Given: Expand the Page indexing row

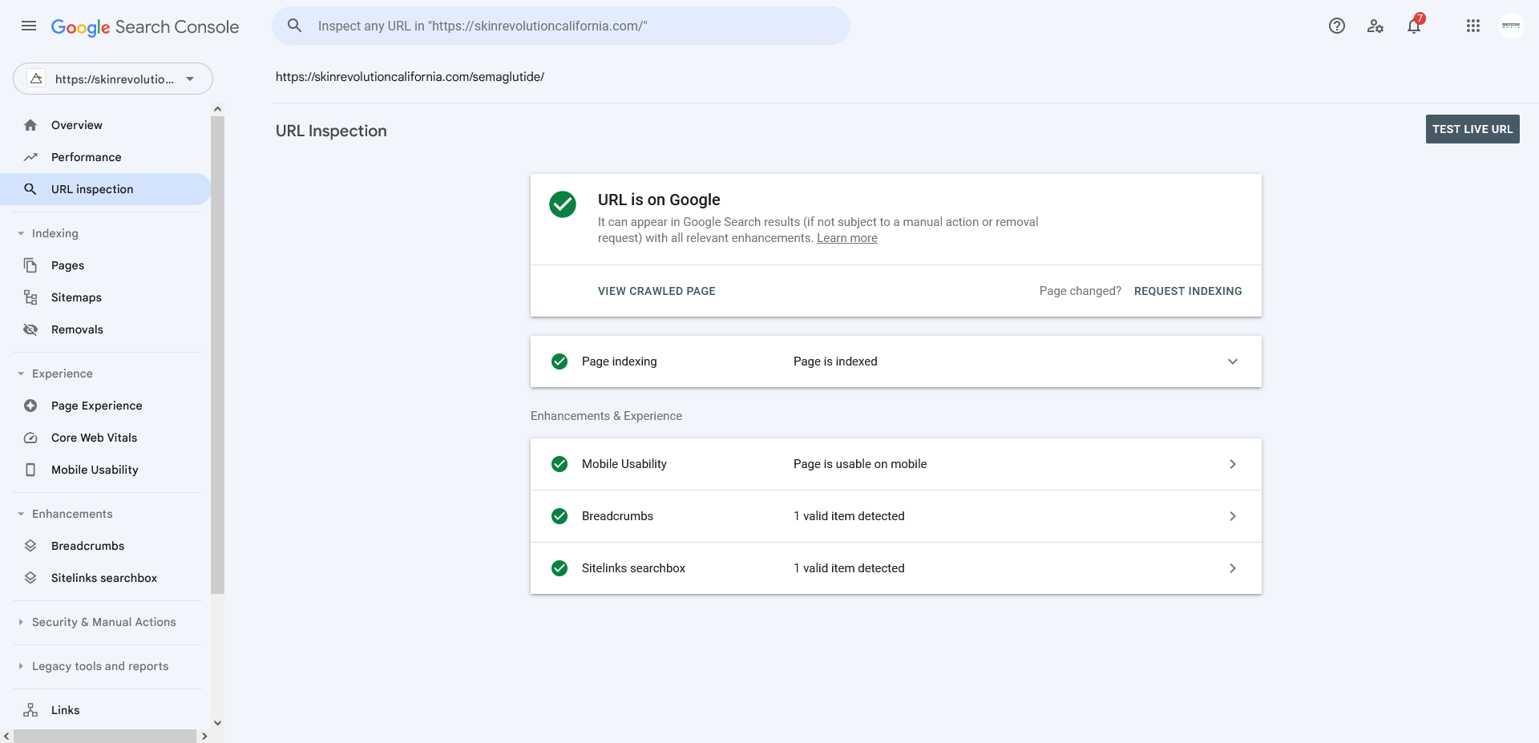Looking at the screenshot, I should (x=896, y=361).
